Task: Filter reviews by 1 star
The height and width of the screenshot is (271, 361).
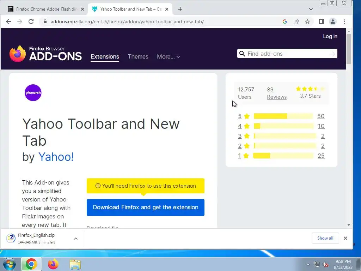Action: pyautogui.click(x=243, y=156)
